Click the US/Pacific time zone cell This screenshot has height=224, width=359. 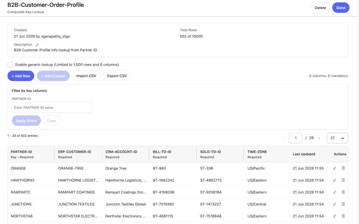click(256, 168)
